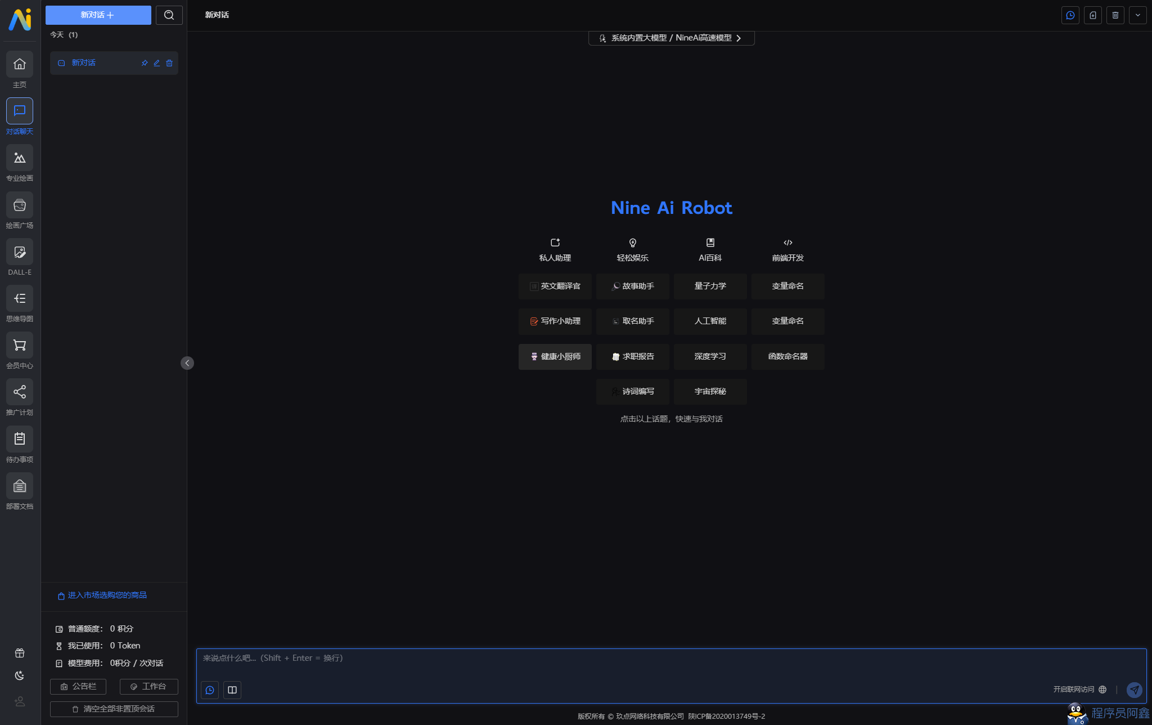
Task: Expand the 系统内置大模型 model selector
Action: click(x=671, y=38)
